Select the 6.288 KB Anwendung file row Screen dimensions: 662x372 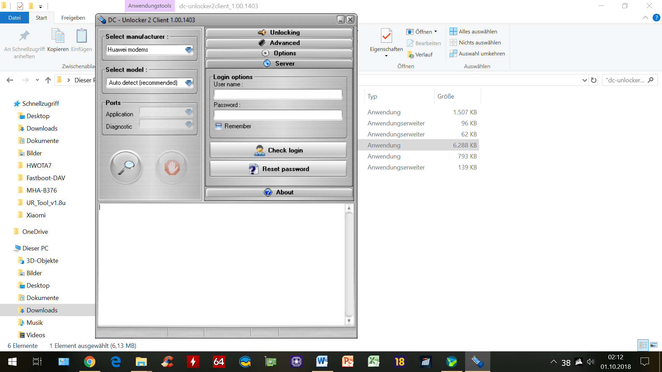[418, 145]
